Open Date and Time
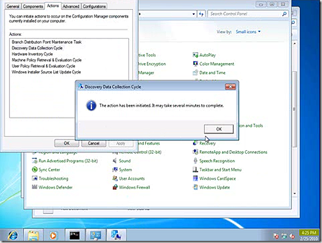Screen dimensions: 322x243 click(x=212, y=73)
